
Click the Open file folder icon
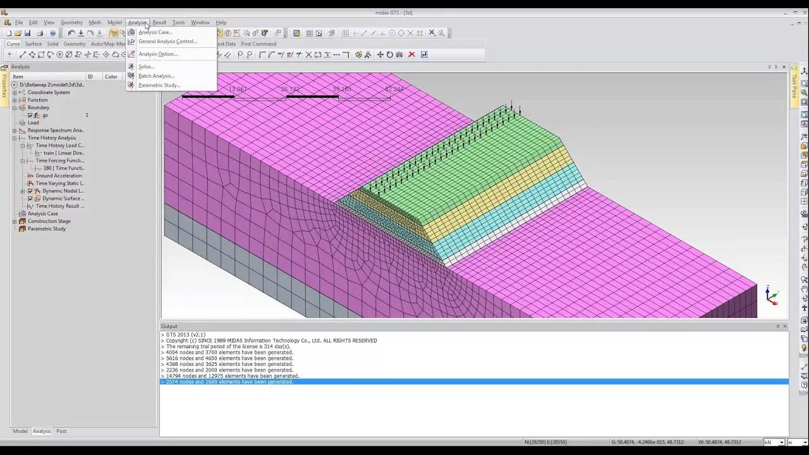(18, 33)
